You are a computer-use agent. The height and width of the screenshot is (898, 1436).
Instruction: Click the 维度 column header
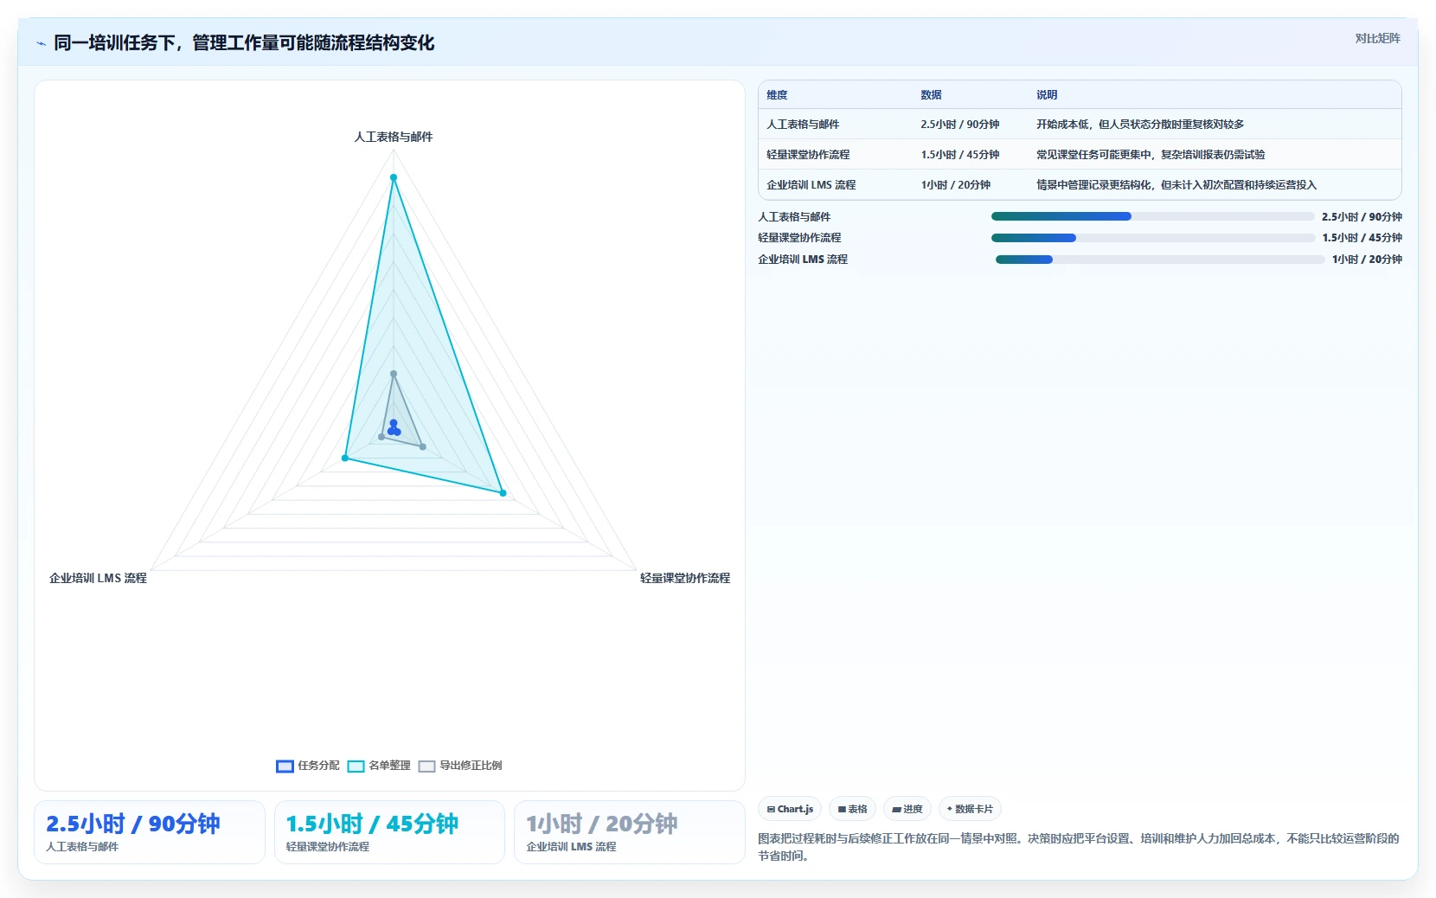[777, 95]
